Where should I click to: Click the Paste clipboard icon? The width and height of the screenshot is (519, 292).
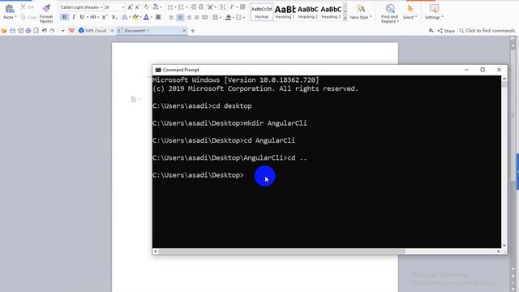click(x=10, y=9)
